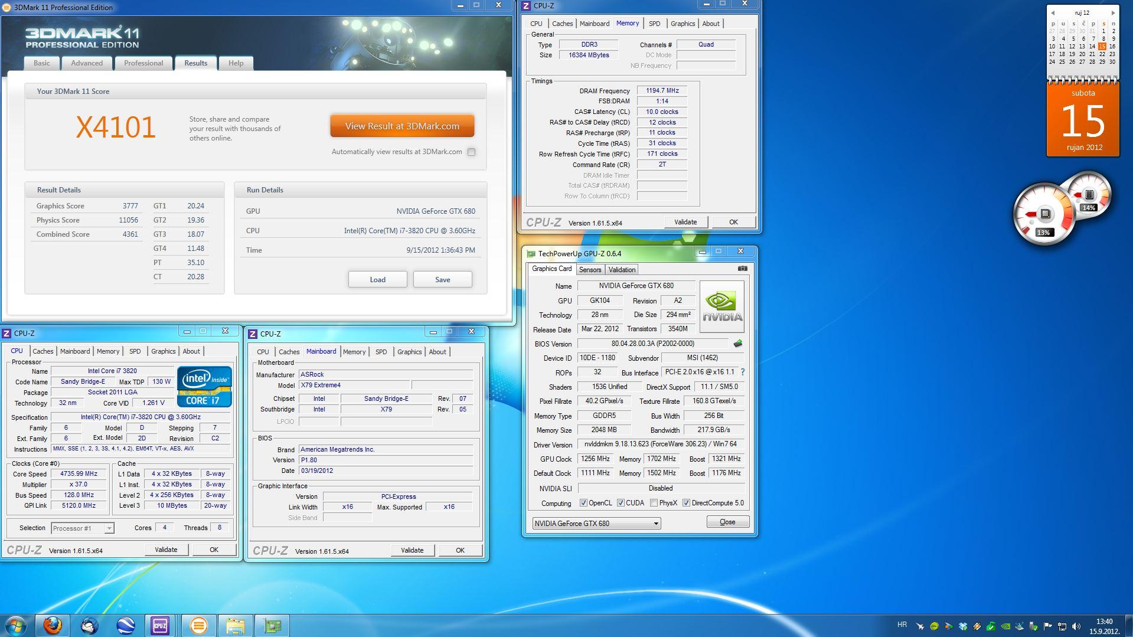Click the CPU-Z Mainboard window title icon

click(x=253, y=334)
